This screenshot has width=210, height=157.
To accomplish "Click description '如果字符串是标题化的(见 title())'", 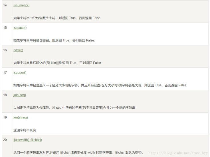I will pyautogui.click(x=36, y=63).
